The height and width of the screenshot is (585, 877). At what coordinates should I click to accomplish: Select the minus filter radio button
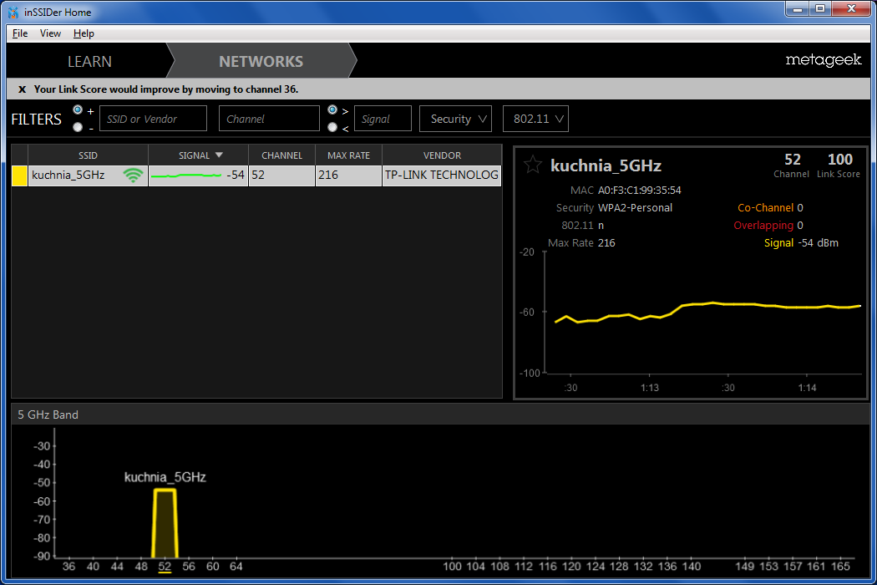click(78, 128)
